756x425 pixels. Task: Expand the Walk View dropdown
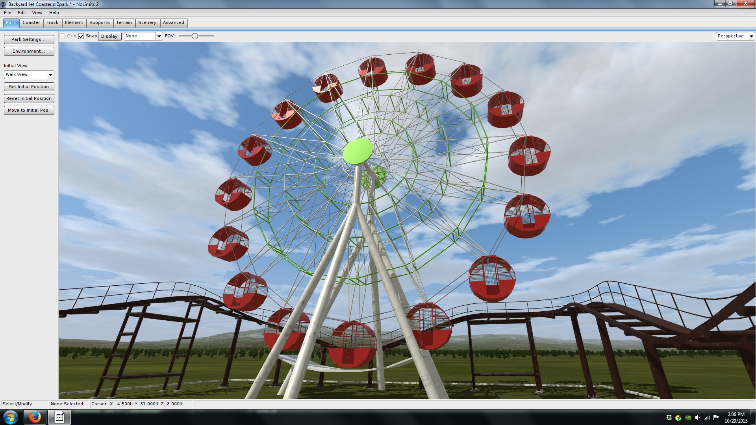tap(50, 75)
